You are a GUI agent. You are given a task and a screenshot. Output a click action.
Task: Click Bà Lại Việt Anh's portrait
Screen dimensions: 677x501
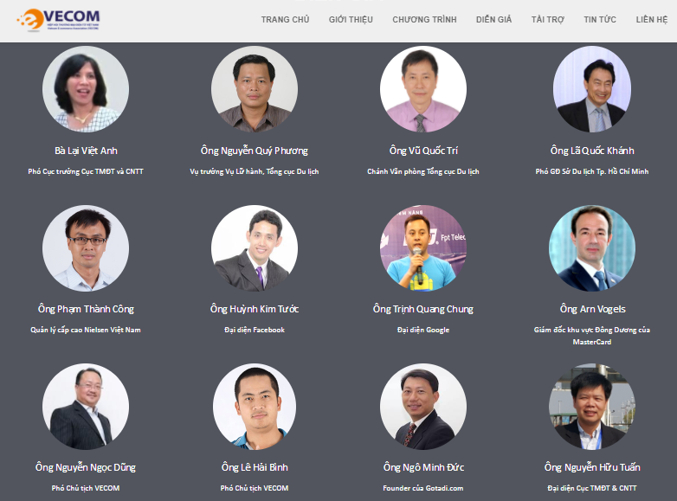point(86,89)
